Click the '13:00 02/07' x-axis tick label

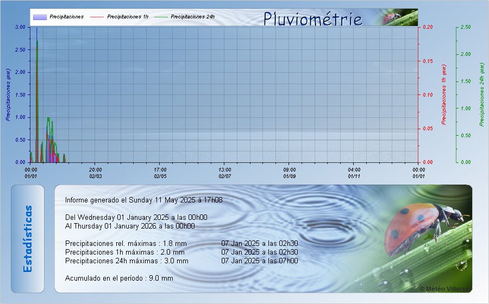pos(224,173)
